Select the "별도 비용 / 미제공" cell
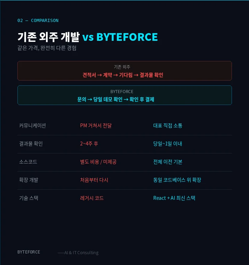The image size is (249, 265). [x=98, y=162]
